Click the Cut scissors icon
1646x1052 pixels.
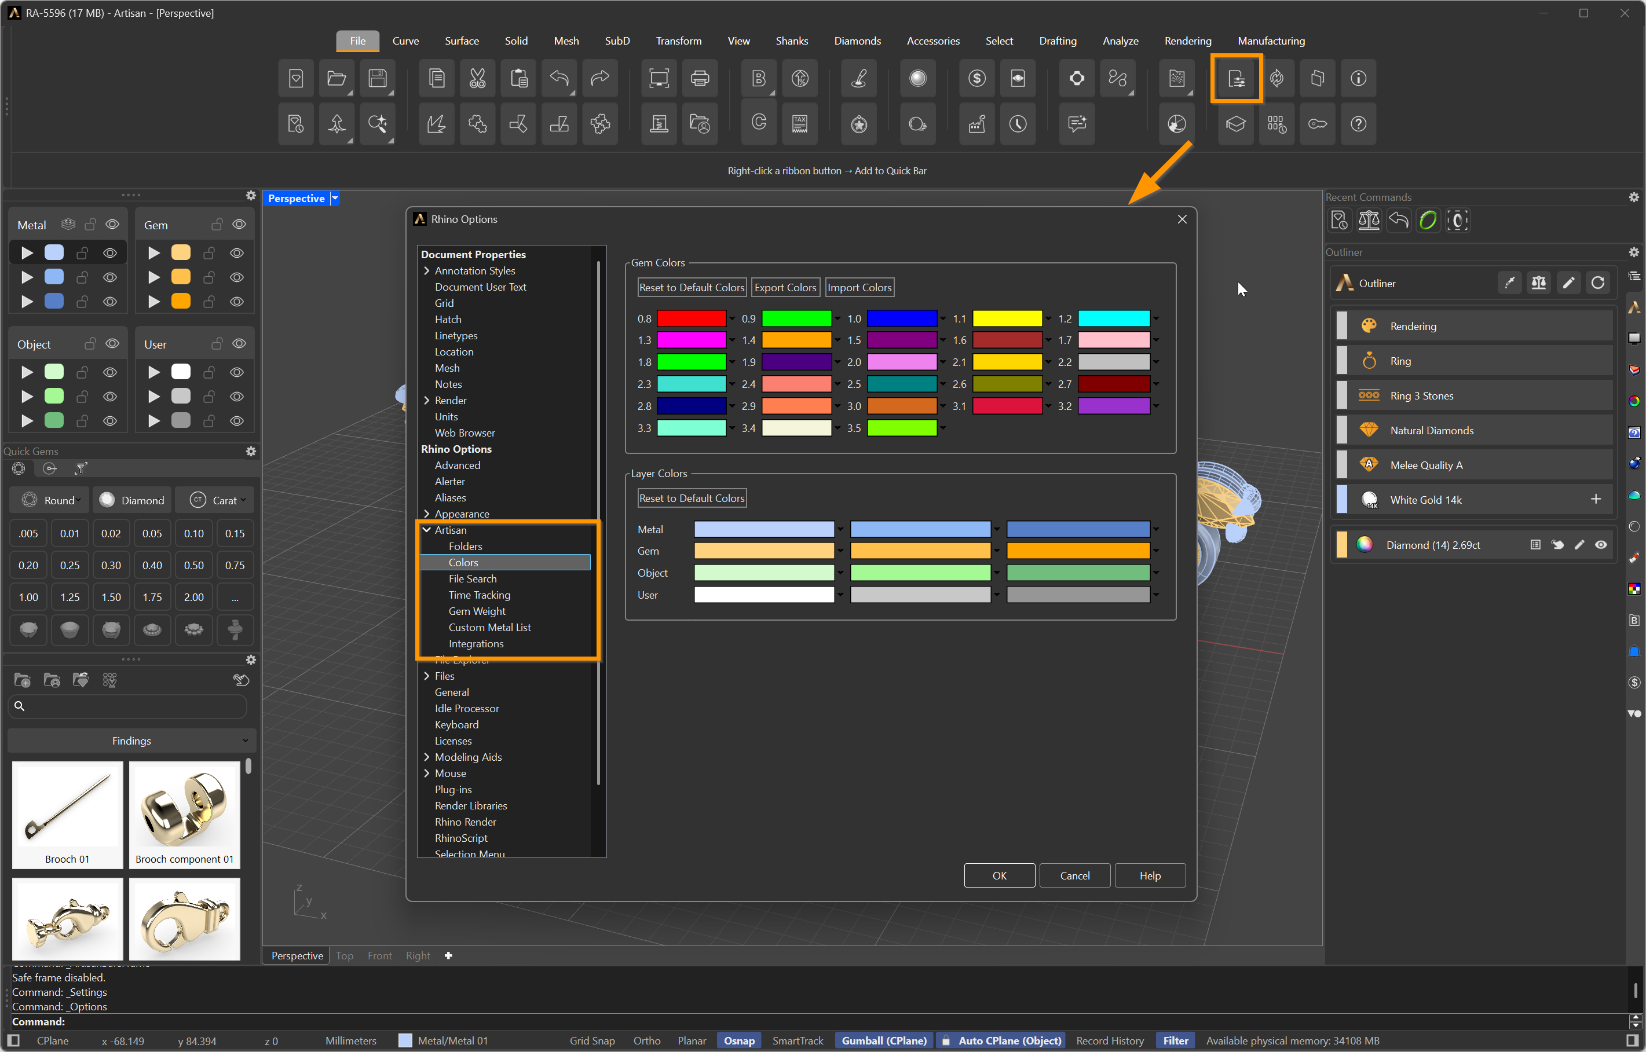click(x=478, y=79)
